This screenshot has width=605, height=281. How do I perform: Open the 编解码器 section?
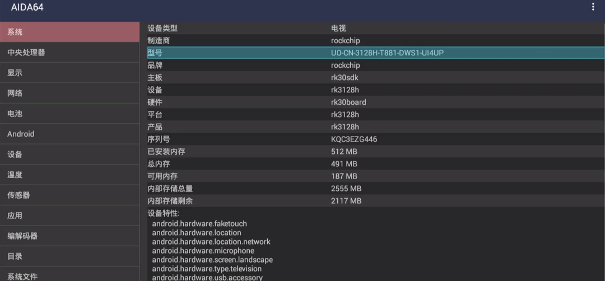point(69,236)
